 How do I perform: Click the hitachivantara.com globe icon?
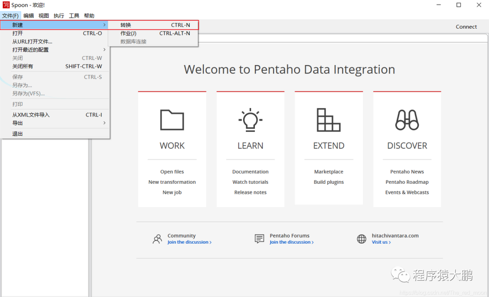pos(361,239)
